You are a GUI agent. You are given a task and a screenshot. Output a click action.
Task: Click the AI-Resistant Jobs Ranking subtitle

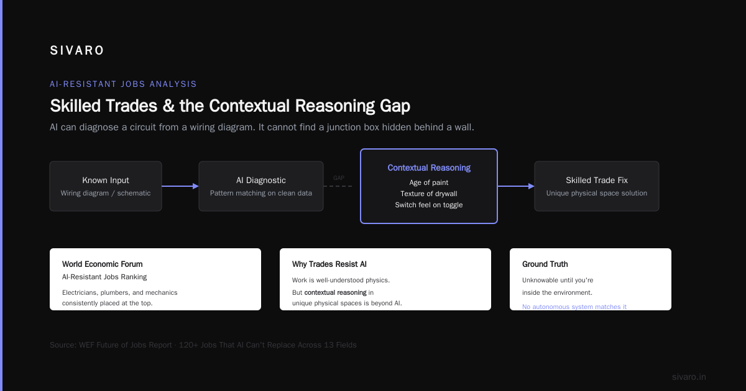104,277
